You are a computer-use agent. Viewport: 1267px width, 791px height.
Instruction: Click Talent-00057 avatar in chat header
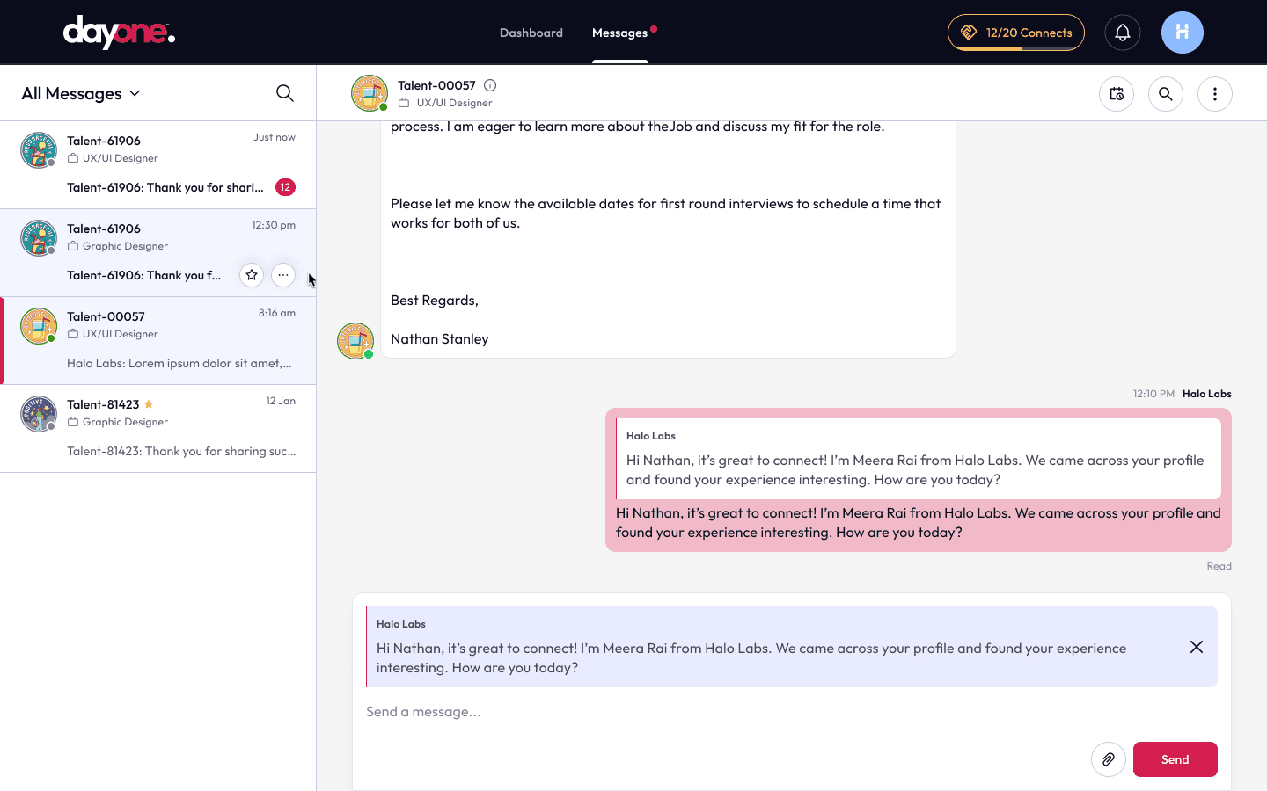click(x=370, y=93)
